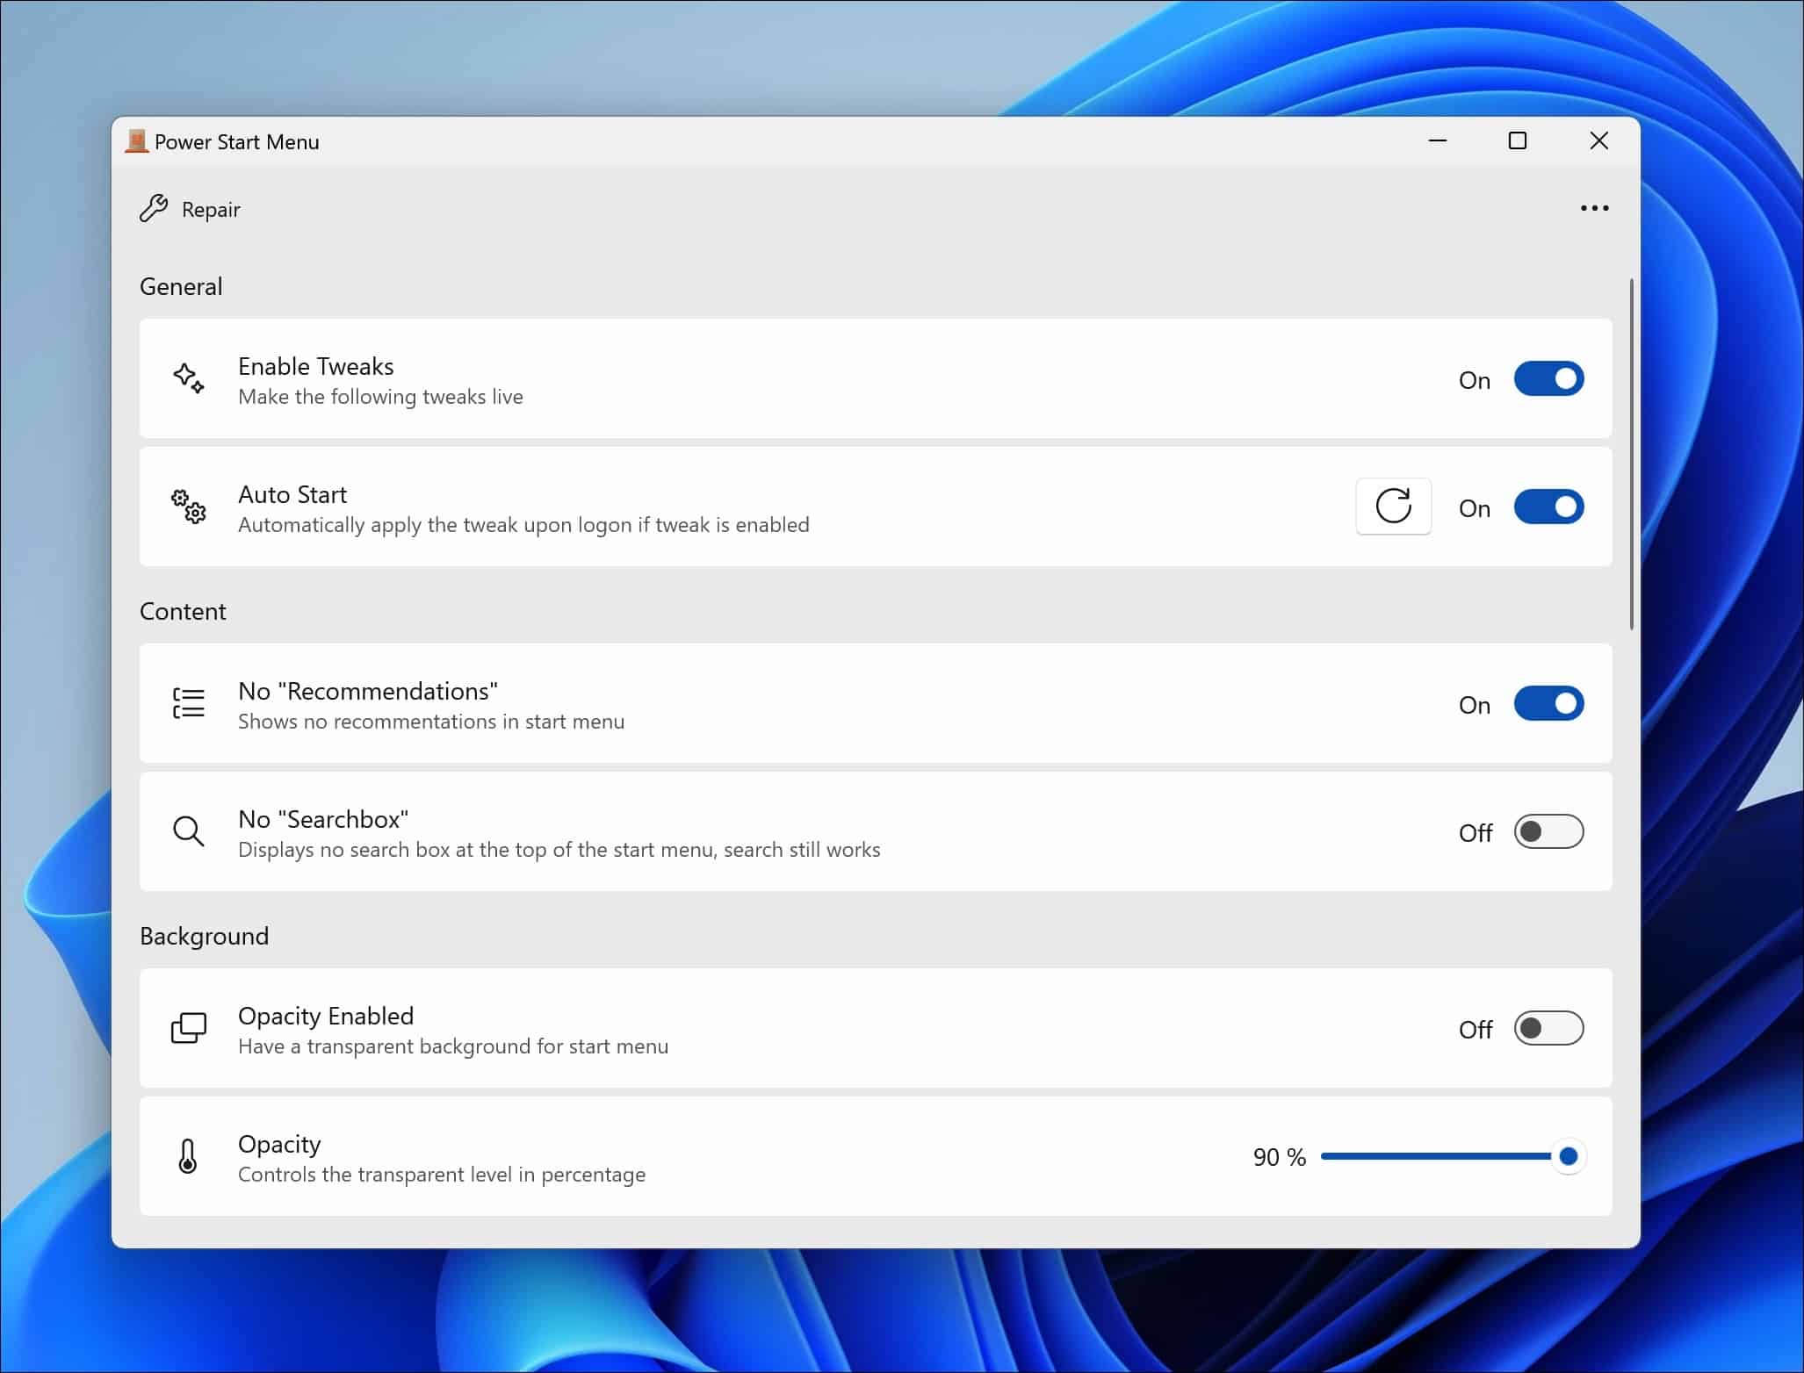The height and width of the screenshot is (1373, 1804).
Task: Enable the No Searchbox option
Action: pyautogui.click(x=1548, y=831)
